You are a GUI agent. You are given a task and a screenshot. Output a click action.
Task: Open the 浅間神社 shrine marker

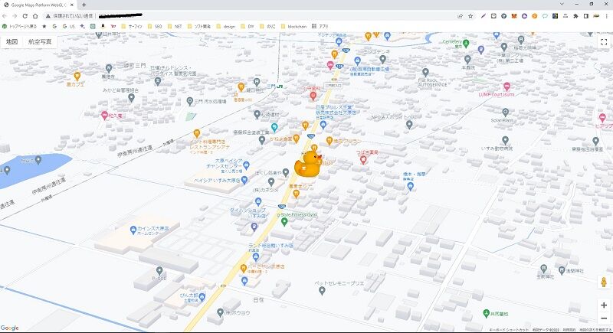(x=562, y=270)
